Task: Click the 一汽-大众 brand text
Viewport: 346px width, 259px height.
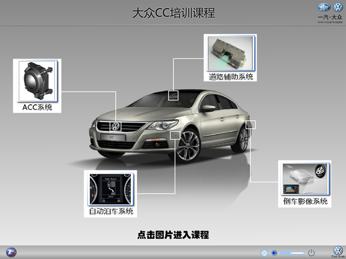Action: tap(330, 17)
